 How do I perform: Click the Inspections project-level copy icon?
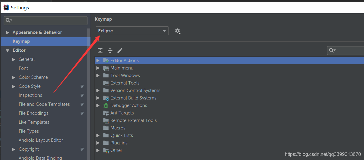click(x=82, y=95)
